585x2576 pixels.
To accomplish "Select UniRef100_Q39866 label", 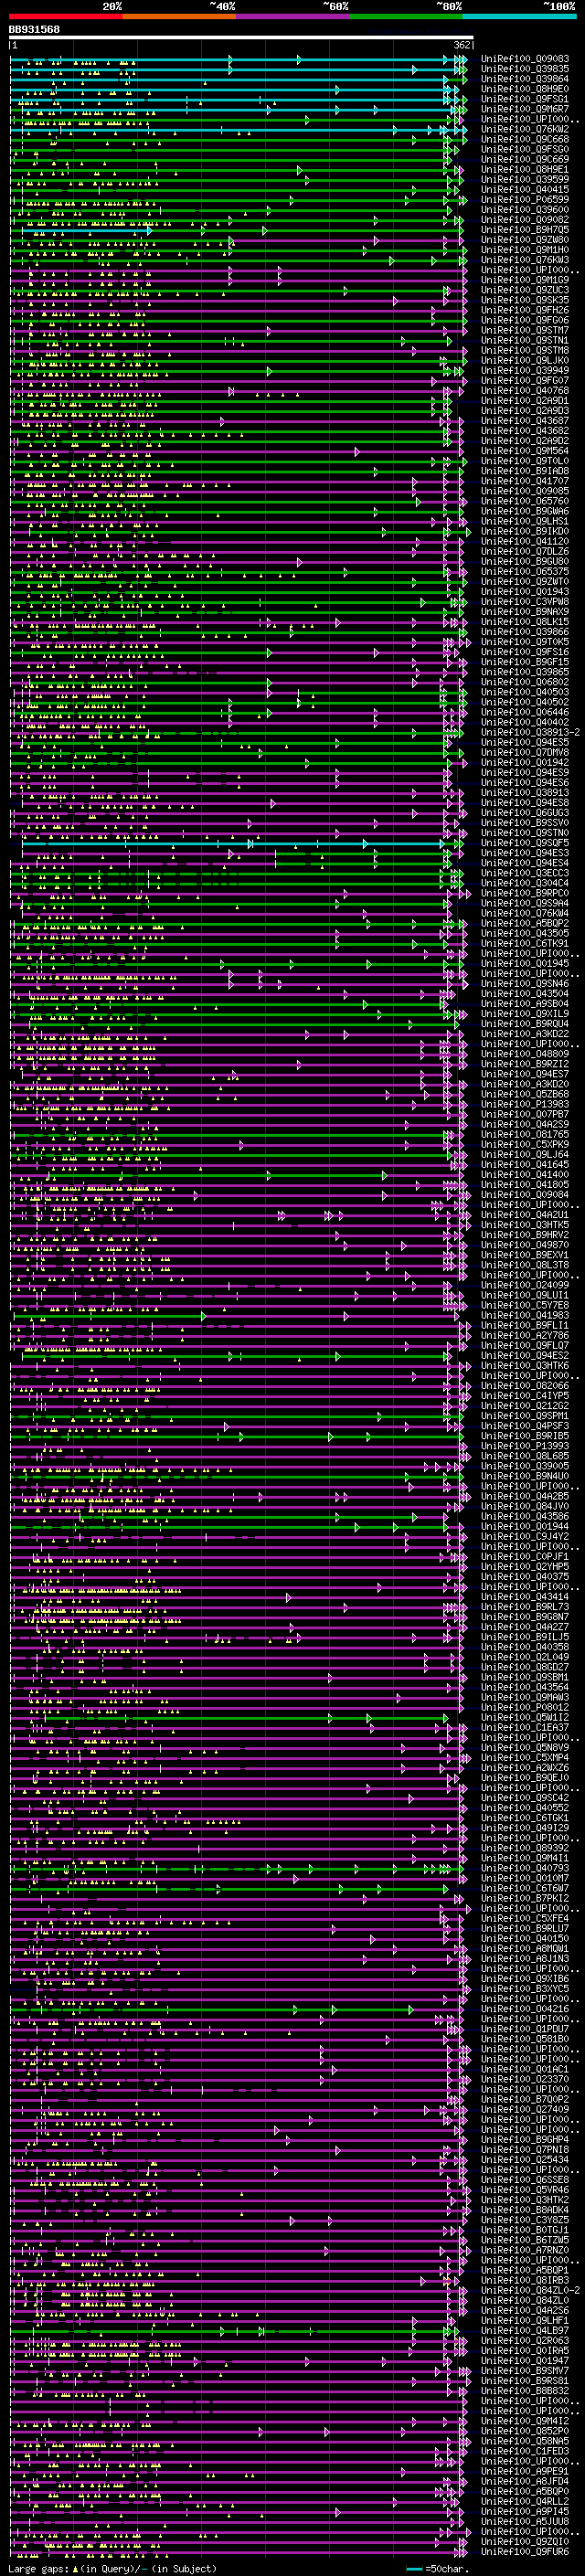I will (525, 631).
